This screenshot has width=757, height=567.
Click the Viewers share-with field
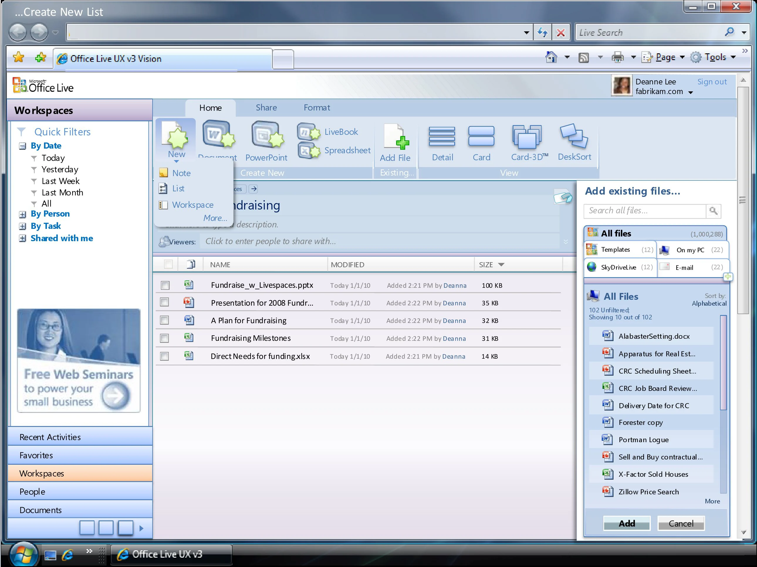point(380,241)
